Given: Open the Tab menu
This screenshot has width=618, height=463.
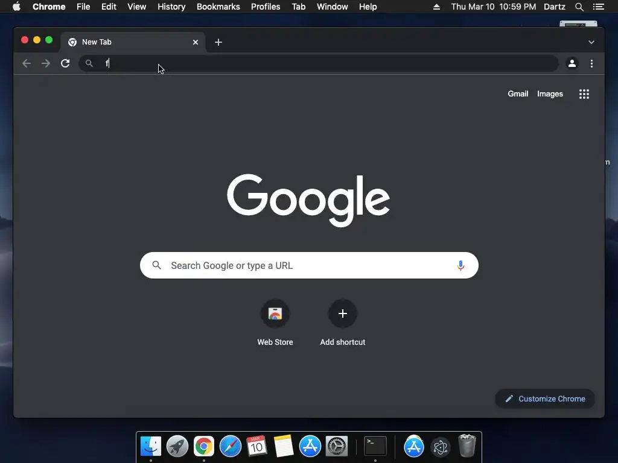Looking at the screenshot, I should pyautogui.click(x=299, y=7).
